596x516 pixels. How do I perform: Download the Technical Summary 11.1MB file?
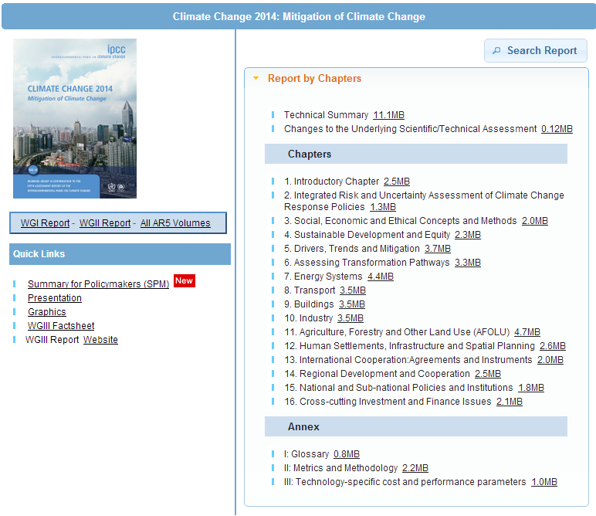(388, 115)
